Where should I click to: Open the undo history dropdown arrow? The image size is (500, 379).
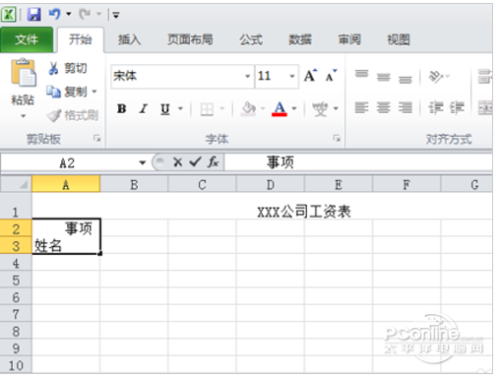69,14
